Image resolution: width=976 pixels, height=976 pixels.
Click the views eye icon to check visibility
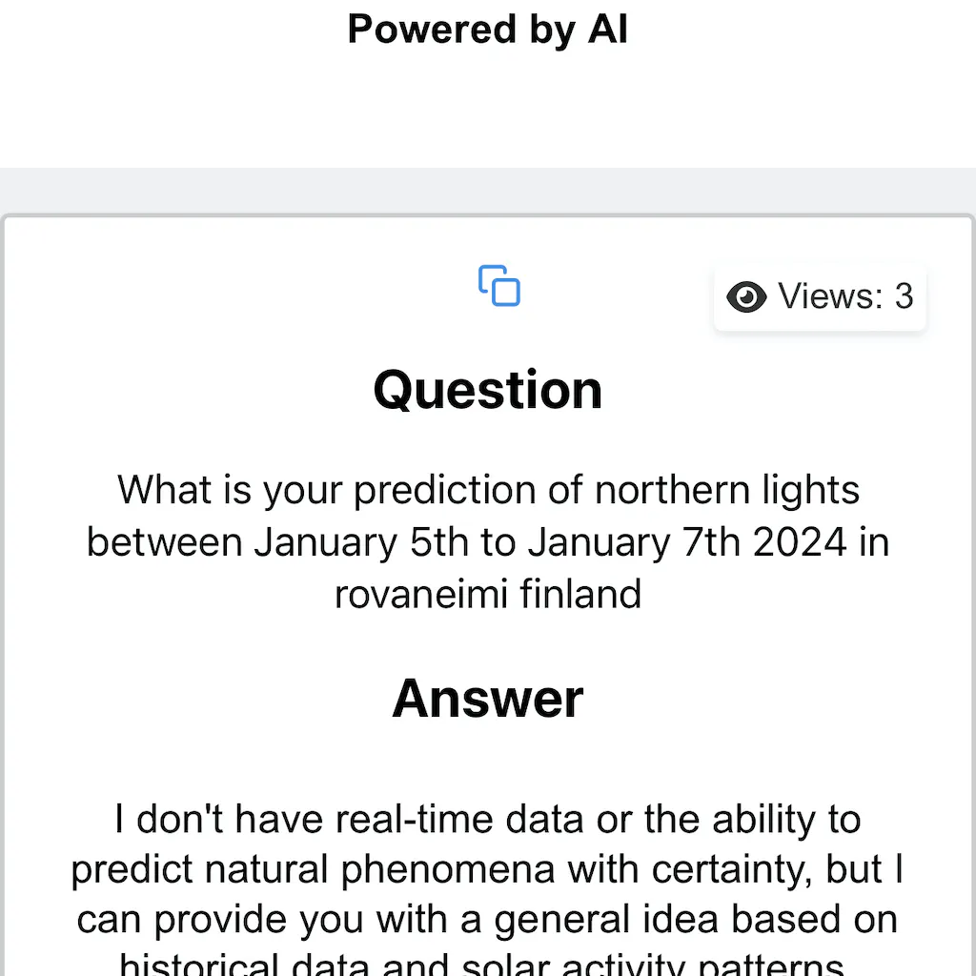tap(746, 296)
